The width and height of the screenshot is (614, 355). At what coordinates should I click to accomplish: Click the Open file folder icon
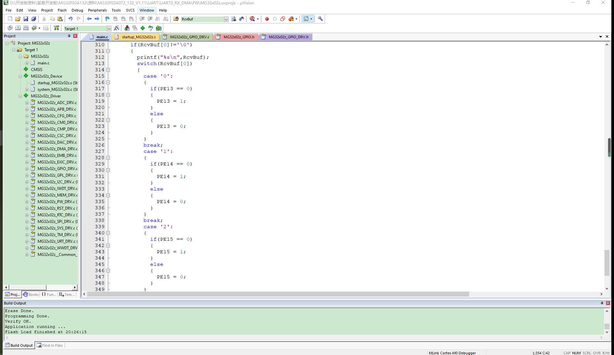pos(18,19)
